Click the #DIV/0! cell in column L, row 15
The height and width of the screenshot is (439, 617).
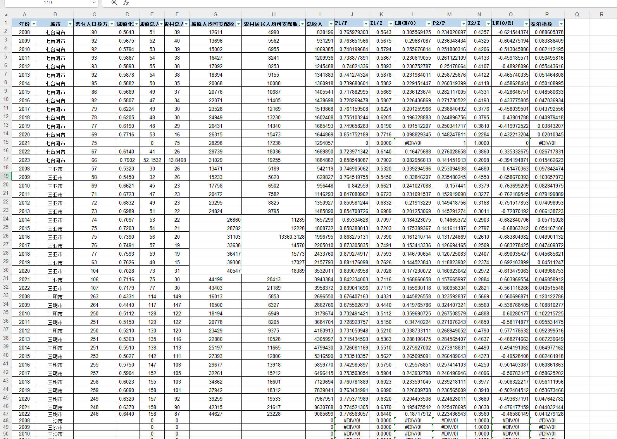point(413,143)
